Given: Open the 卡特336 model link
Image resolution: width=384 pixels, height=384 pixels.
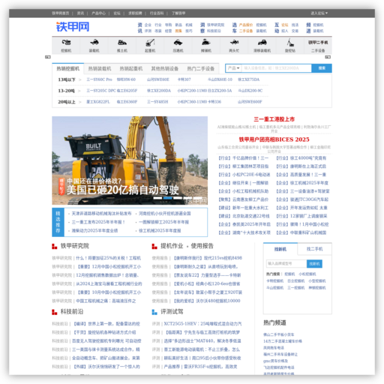Looking at the screenshot, I should tap(214, 102).
